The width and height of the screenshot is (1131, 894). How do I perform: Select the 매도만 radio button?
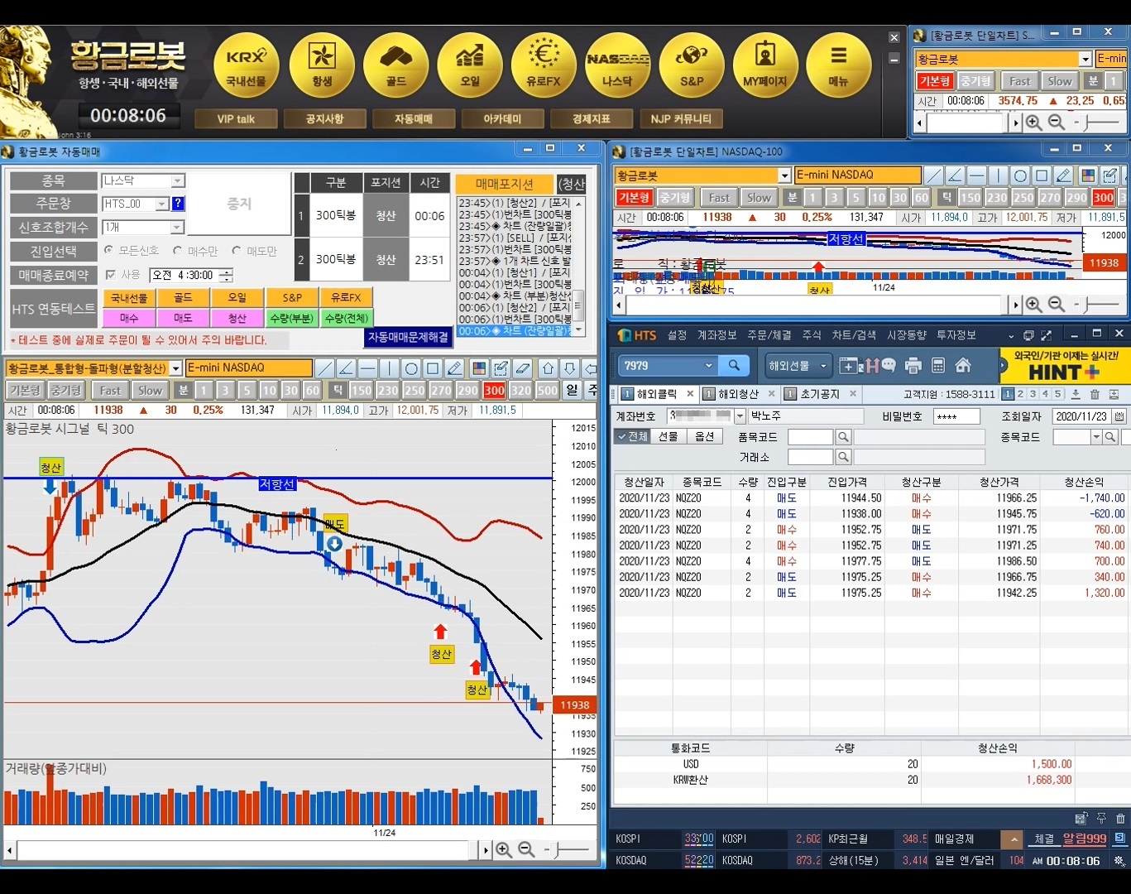(237, 250)
